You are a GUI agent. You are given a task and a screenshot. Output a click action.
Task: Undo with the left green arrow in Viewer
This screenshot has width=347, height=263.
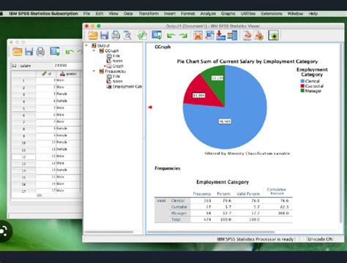click(171, 36)
